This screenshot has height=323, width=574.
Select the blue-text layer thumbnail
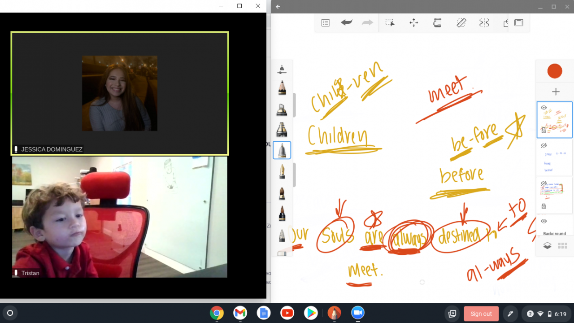point(554,157)
